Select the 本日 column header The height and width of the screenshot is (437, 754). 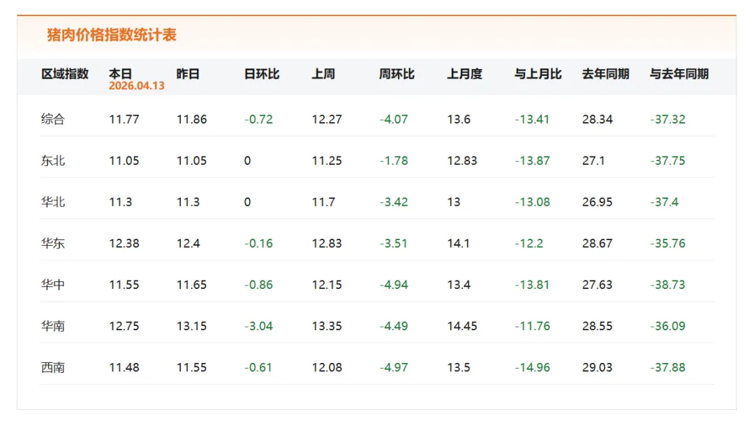[120, 74]
